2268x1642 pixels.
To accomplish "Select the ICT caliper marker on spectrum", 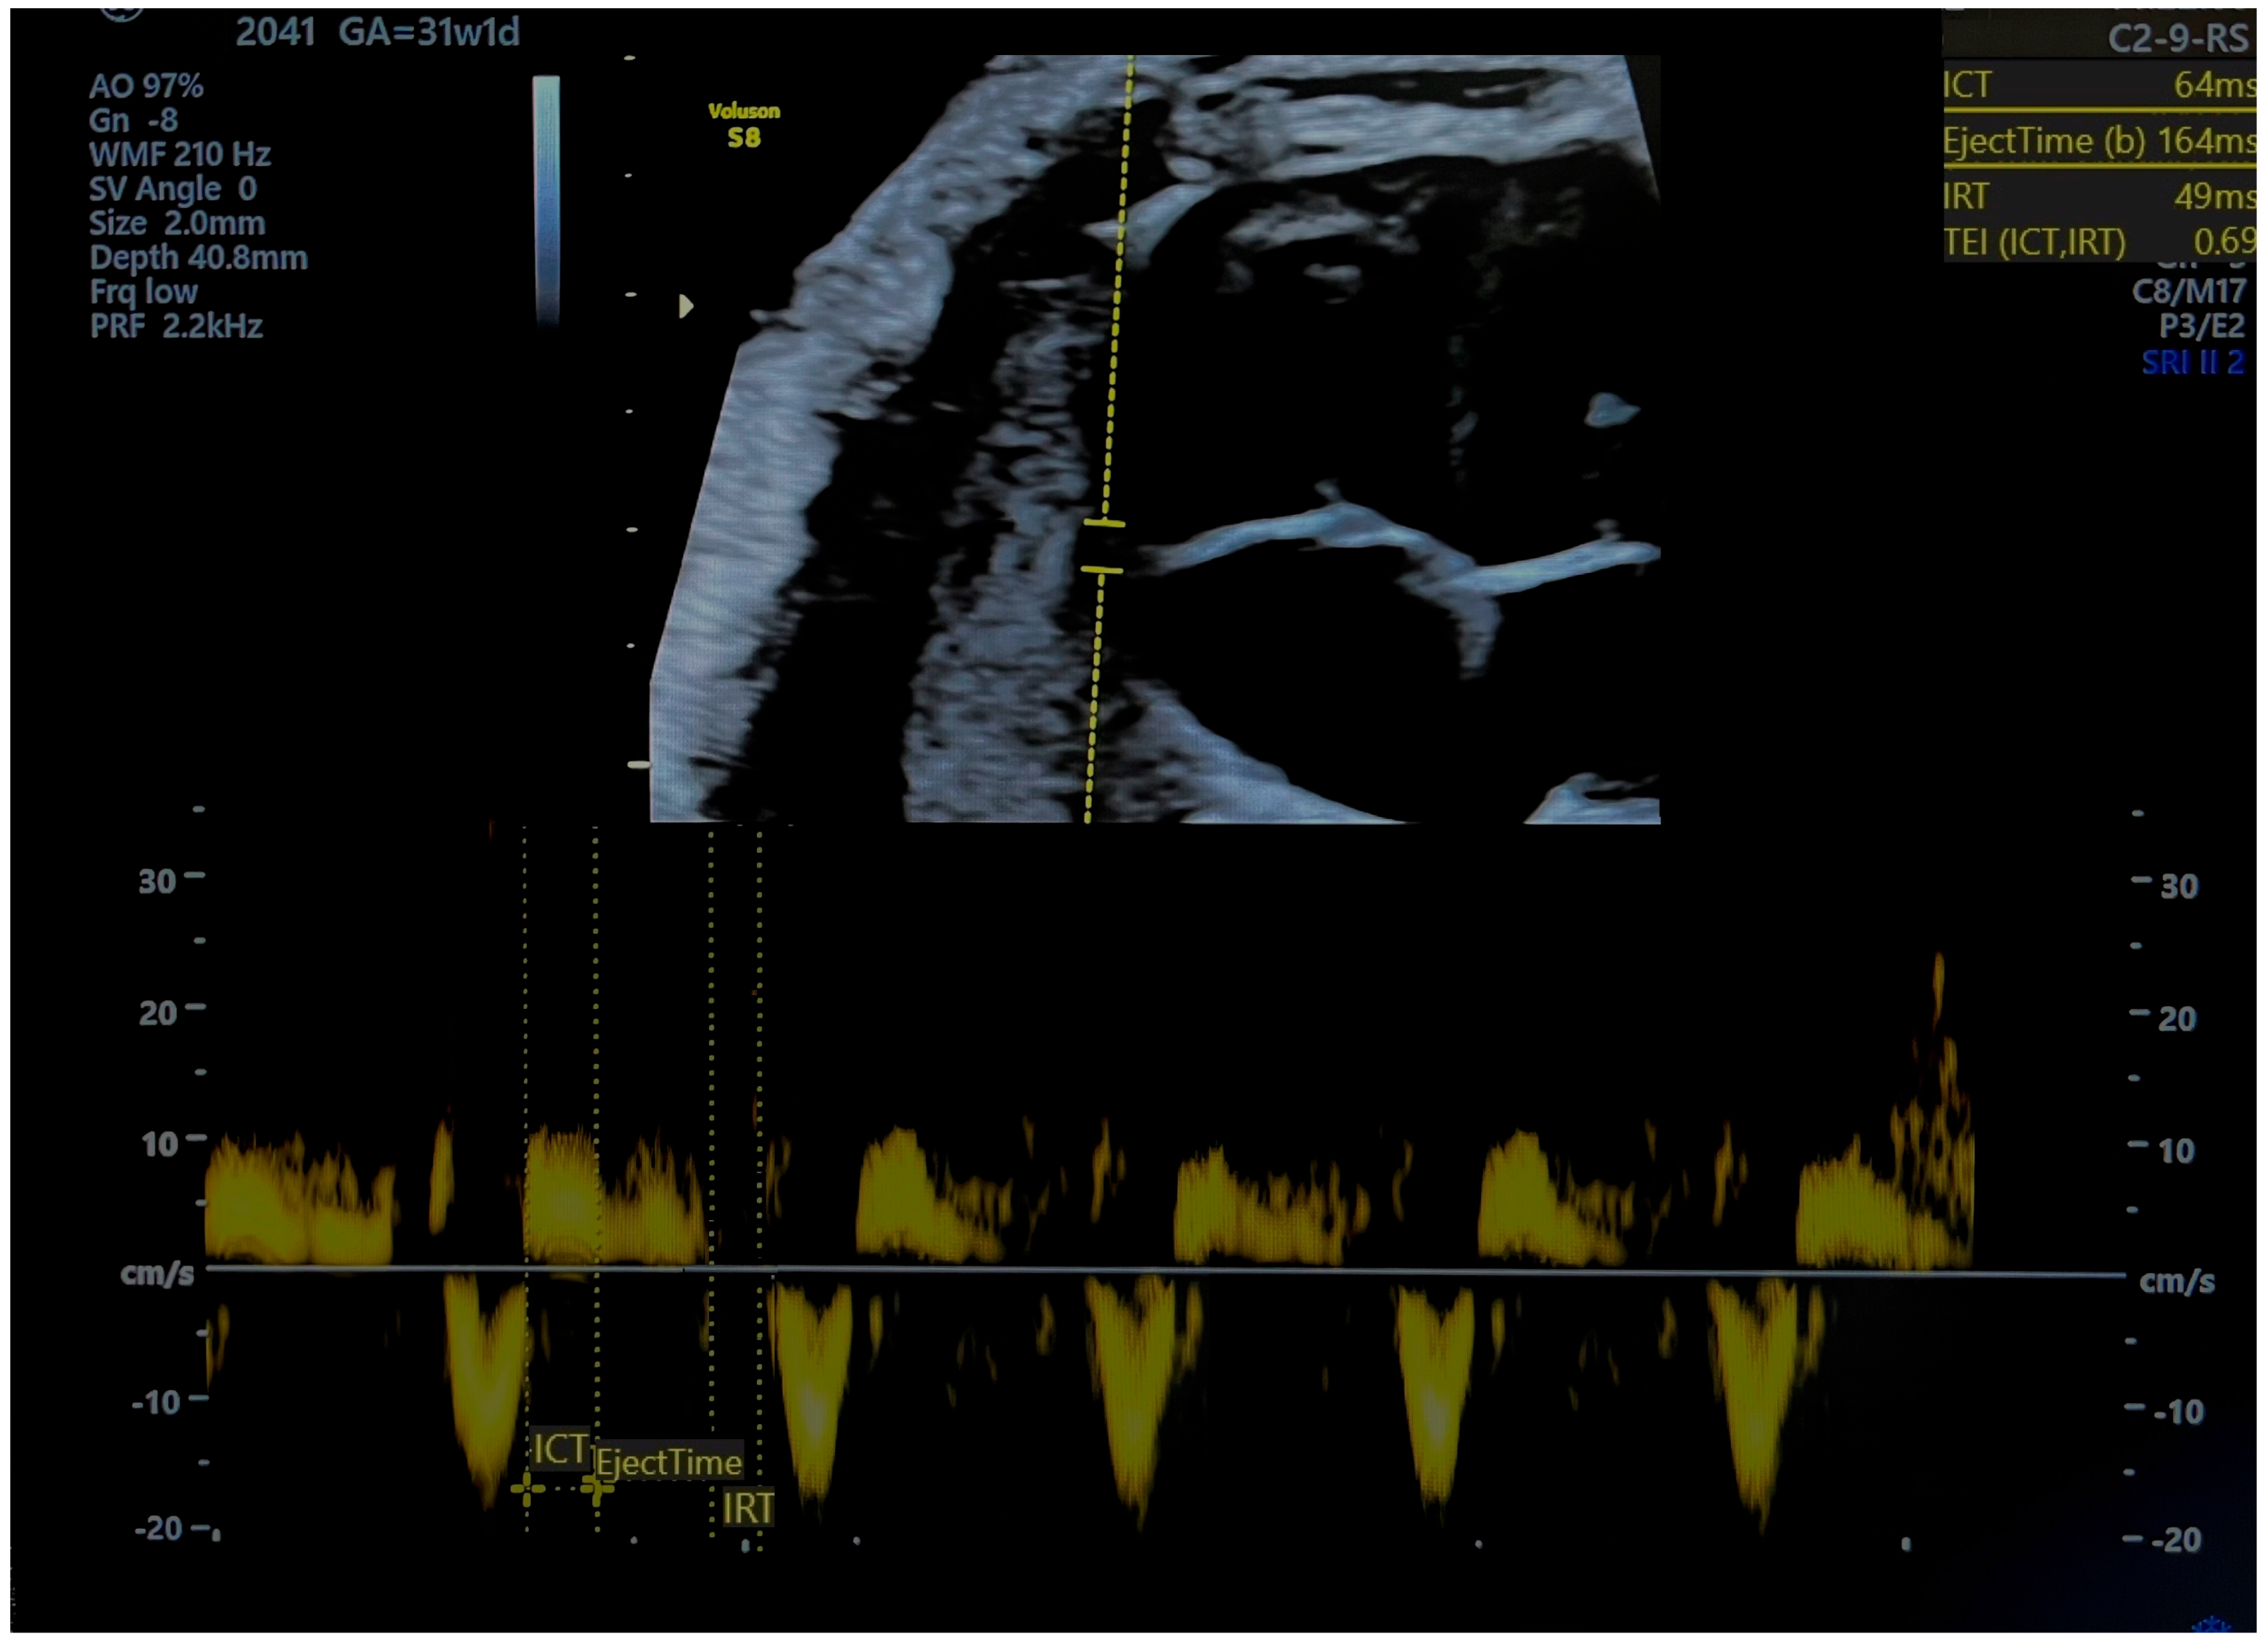I will [x=561, y=1451].
